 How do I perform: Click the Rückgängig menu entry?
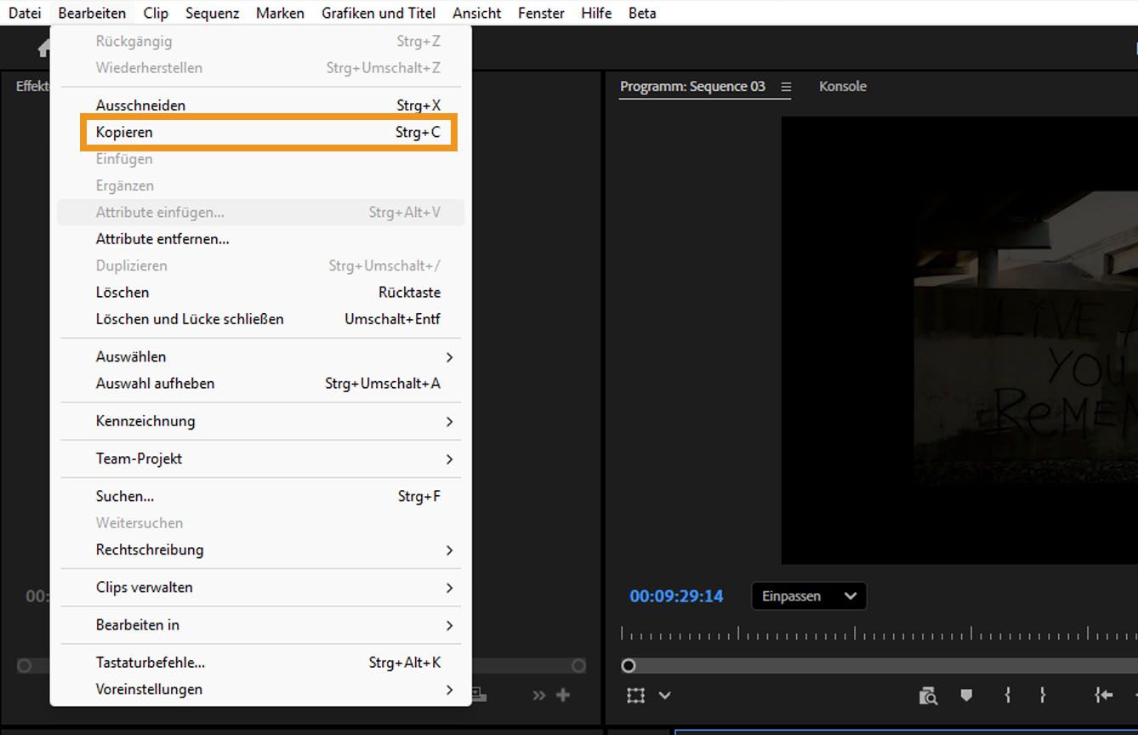coord(260,41)
